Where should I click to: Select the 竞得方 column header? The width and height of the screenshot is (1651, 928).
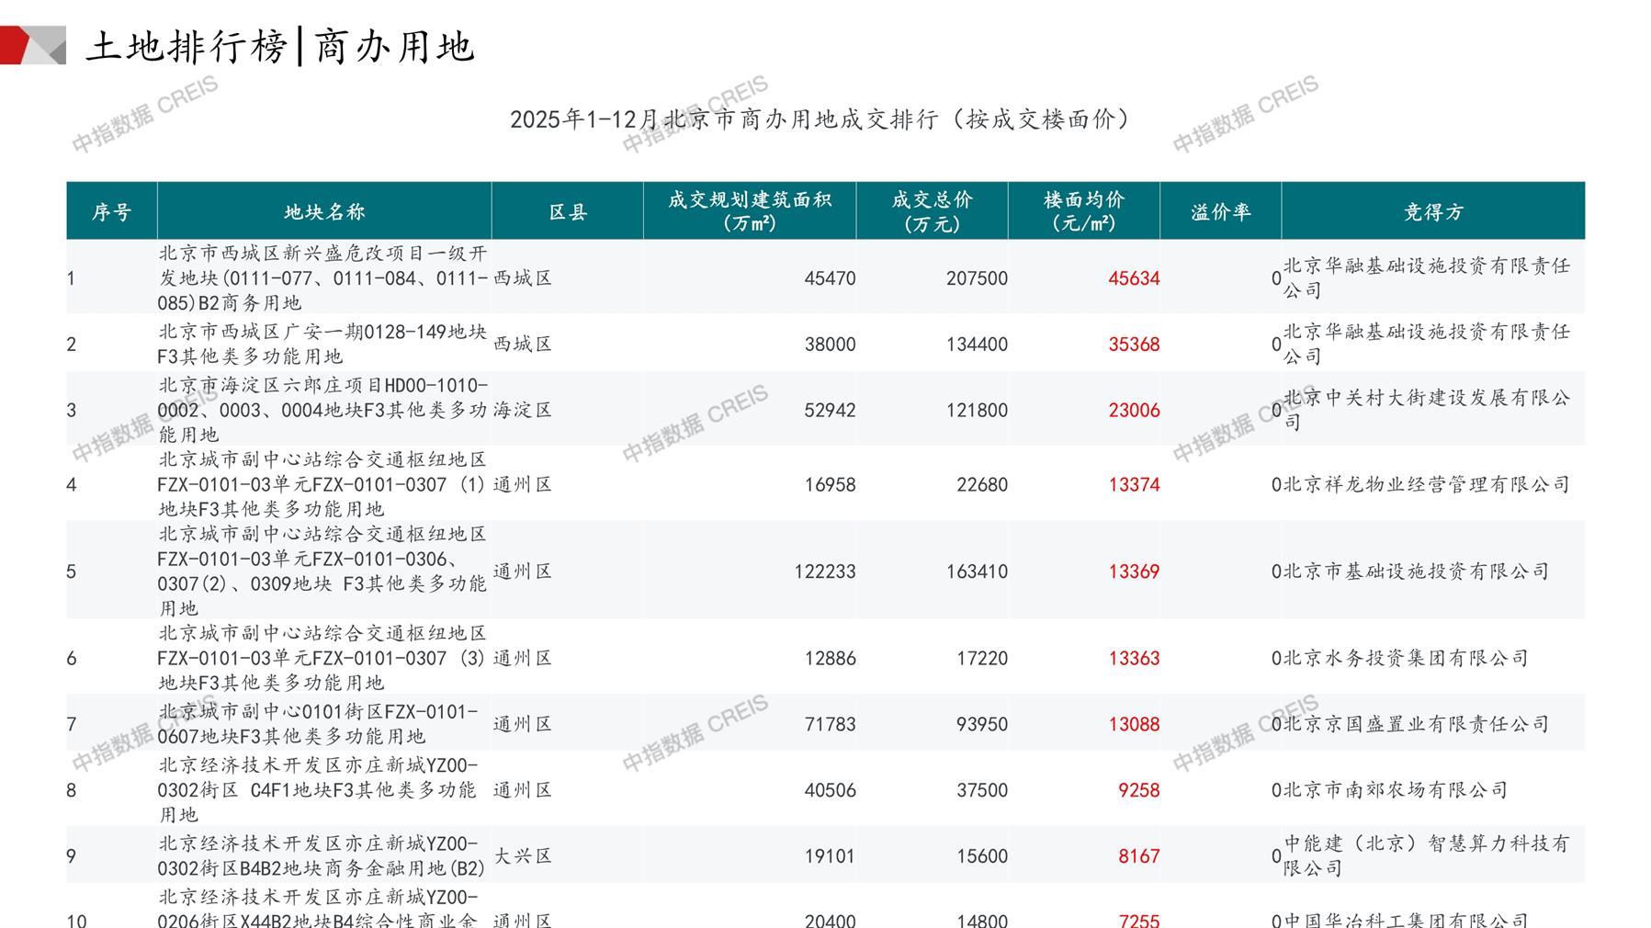click(1432, 212)
